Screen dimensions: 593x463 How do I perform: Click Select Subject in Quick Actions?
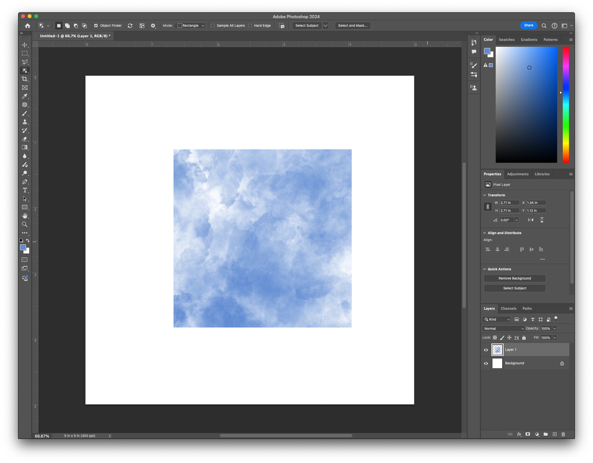515,288
